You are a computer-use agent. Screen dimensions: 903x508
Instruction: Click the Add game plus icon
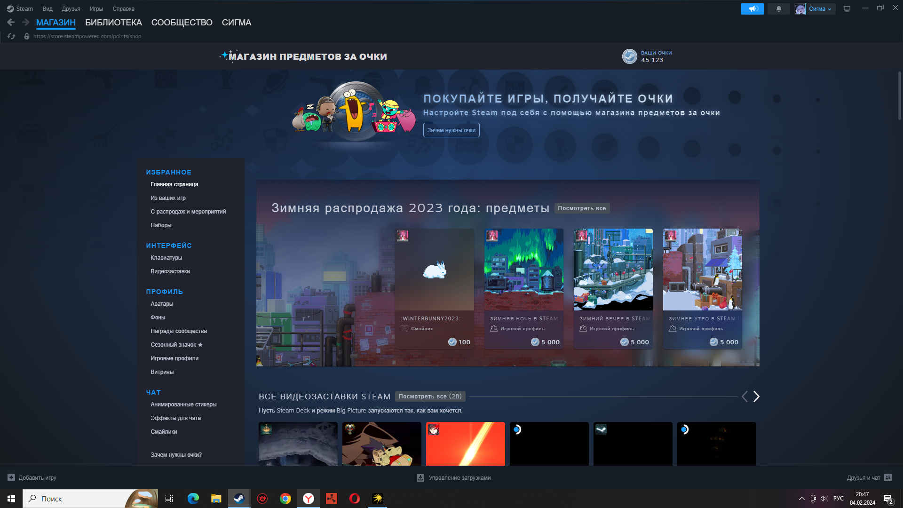11,477
